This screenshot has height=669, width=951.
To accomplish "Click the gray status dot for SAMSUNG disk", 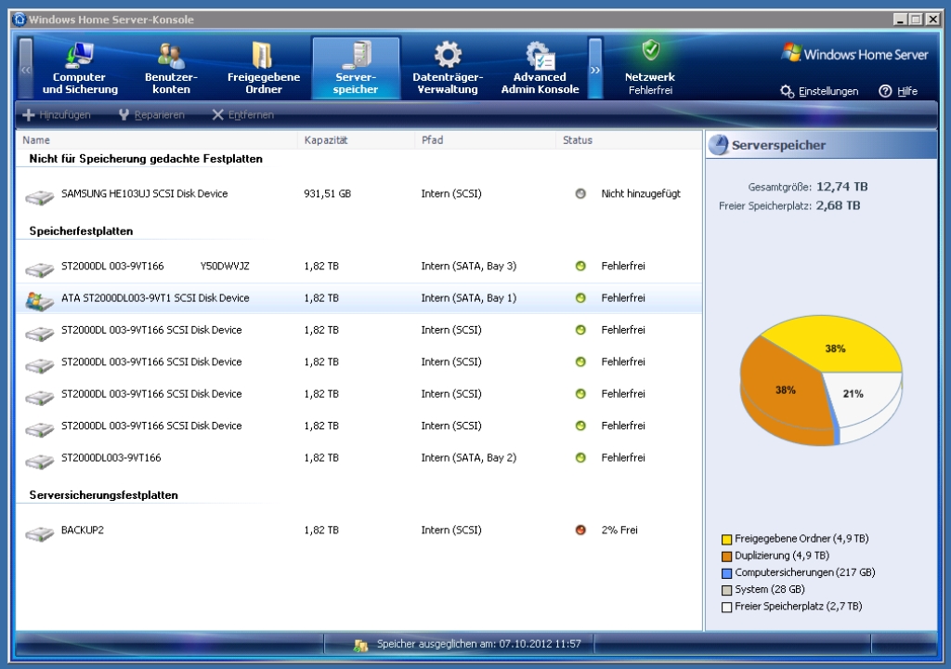I will (x=580, y=193).
